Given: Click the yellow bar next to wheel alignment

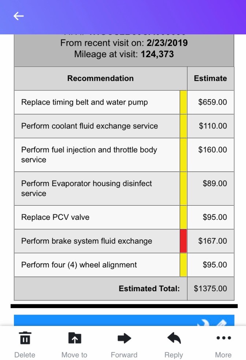Looking at the screenshot, I should [183, 265].
